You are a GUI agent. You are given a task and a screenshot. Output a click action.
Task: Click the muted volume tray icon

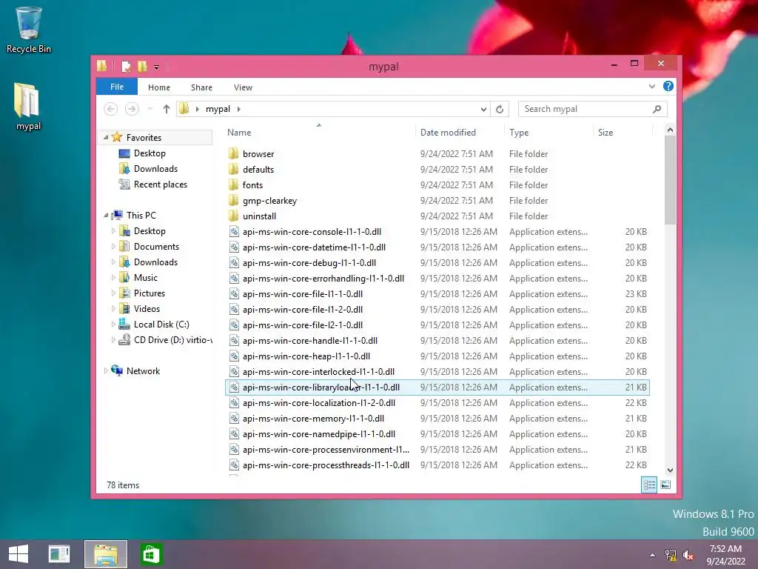688,555
